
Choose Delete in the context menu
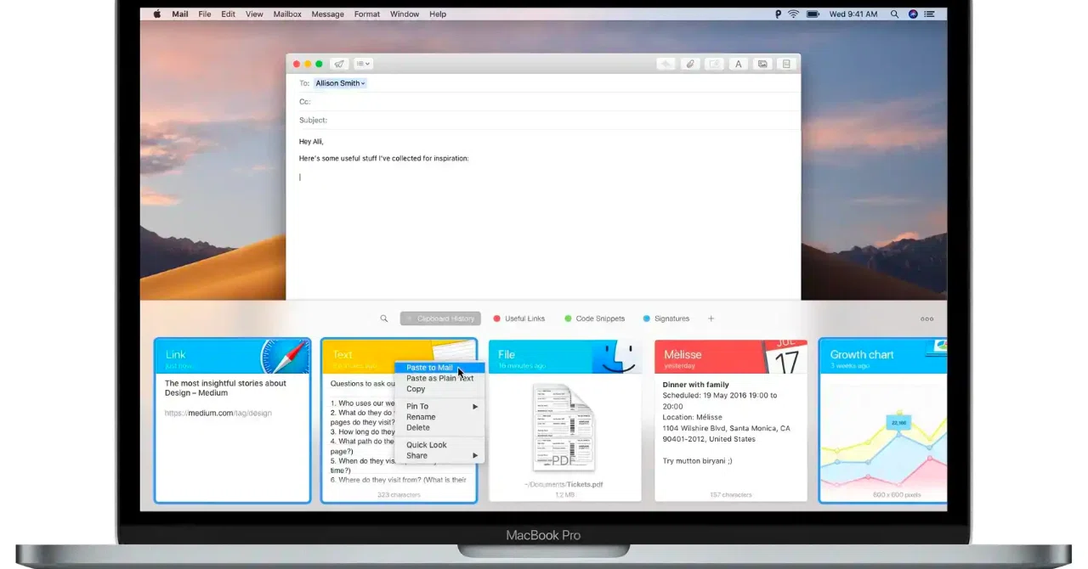click(x=439, y=427)
